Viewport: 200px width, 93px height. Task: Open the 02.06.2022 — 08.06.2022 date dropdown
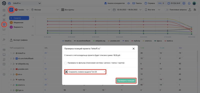point(127,10)
